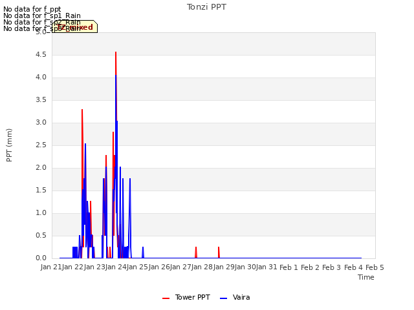Select the TZ_mixed annotation tag
The image size is (414, 310).
[75, 27]
